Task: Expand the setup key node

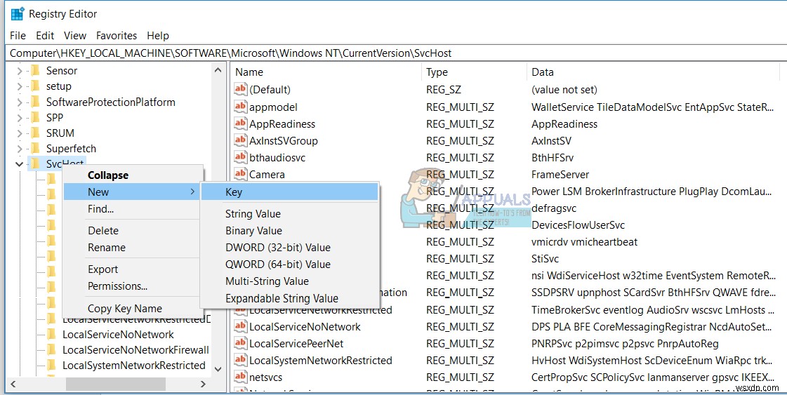Action: [x=20, y=87]
